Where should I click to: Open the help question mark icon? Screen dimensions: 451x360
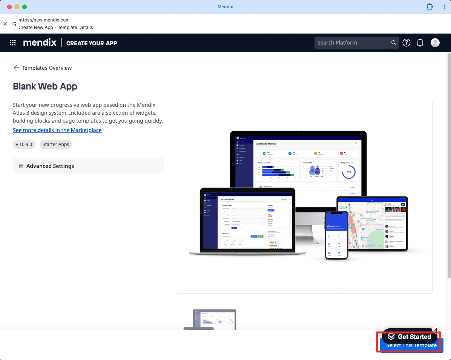coord(406,43)
